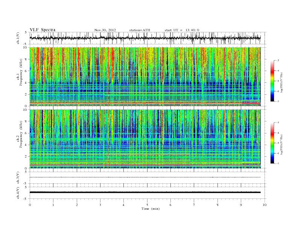Click the 'VLF Spectra' title text
This screenshot has width=298, height=230.
tap(43, 30)
